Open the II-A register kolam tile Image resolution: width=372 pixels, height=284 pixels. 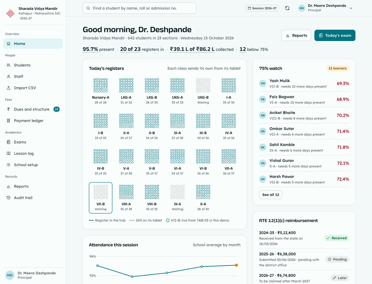pyautogui.click(x=126, y=127)
